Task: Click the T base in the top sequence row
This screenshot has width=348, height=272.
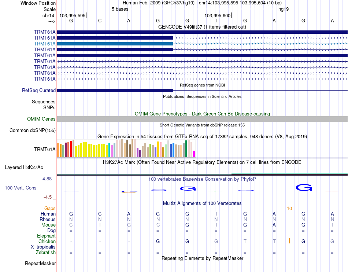Action: click(216, 21)
